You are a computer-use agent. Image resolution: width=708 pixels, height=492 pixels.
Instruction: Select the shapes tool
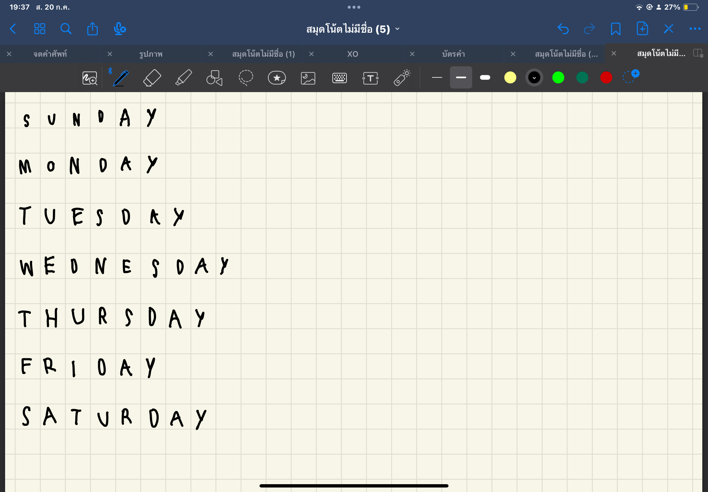pos(214,78)
